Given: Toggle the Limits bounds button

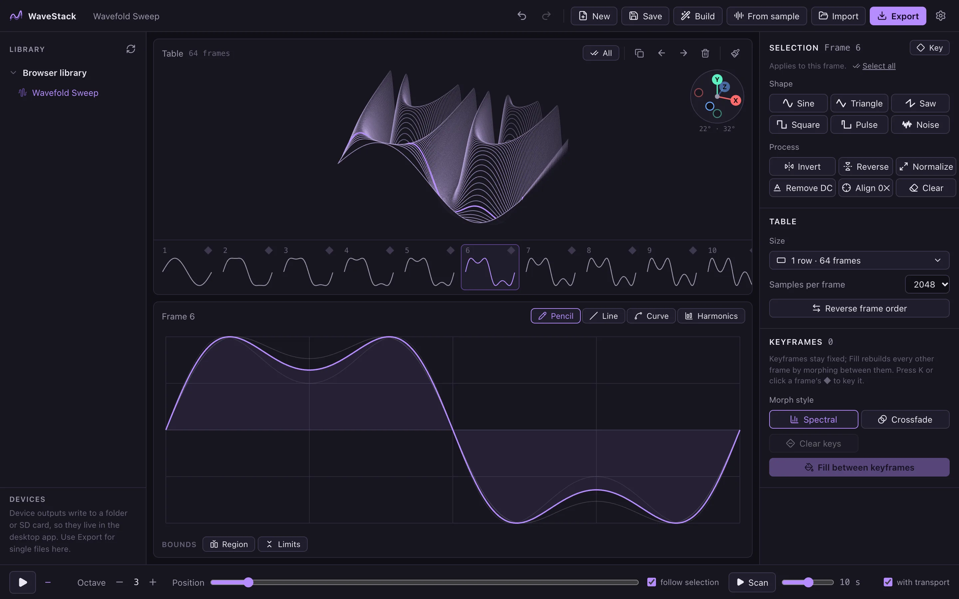Looking at the screenshot, I should point(283,544).
